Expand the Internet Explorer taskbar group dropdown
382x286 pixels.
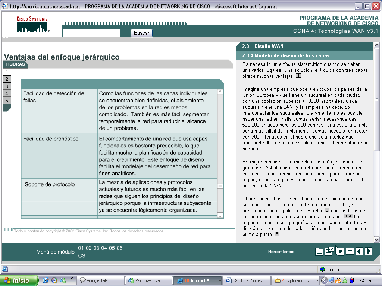point(220,281)
